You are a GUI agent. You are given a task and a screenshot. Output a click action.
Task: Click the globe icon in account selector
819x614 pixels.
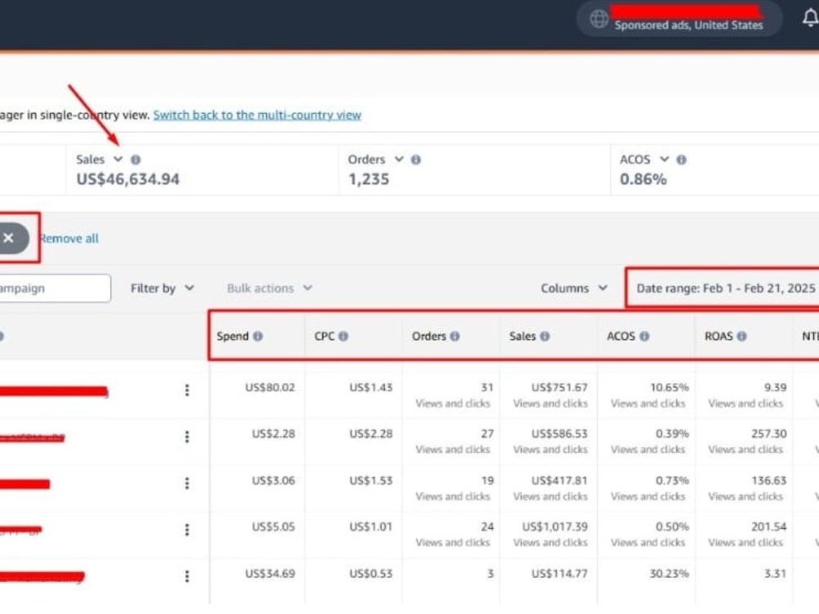[x=599, y=19]
